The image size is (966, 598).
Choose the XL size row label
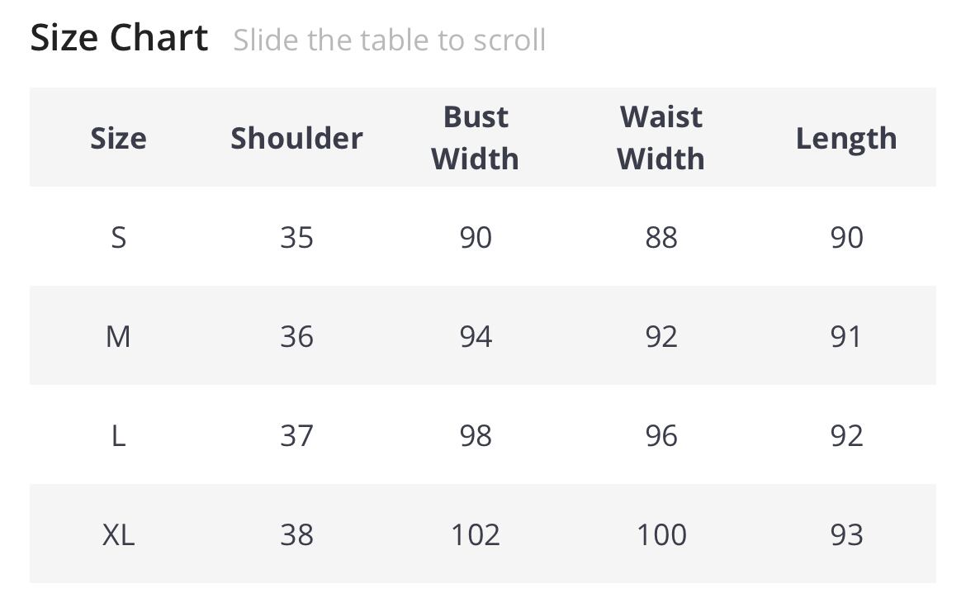pyautogui.click(x=118, y=534)
